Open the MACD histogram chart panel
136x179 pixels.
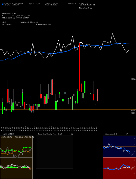pos(16,168)
